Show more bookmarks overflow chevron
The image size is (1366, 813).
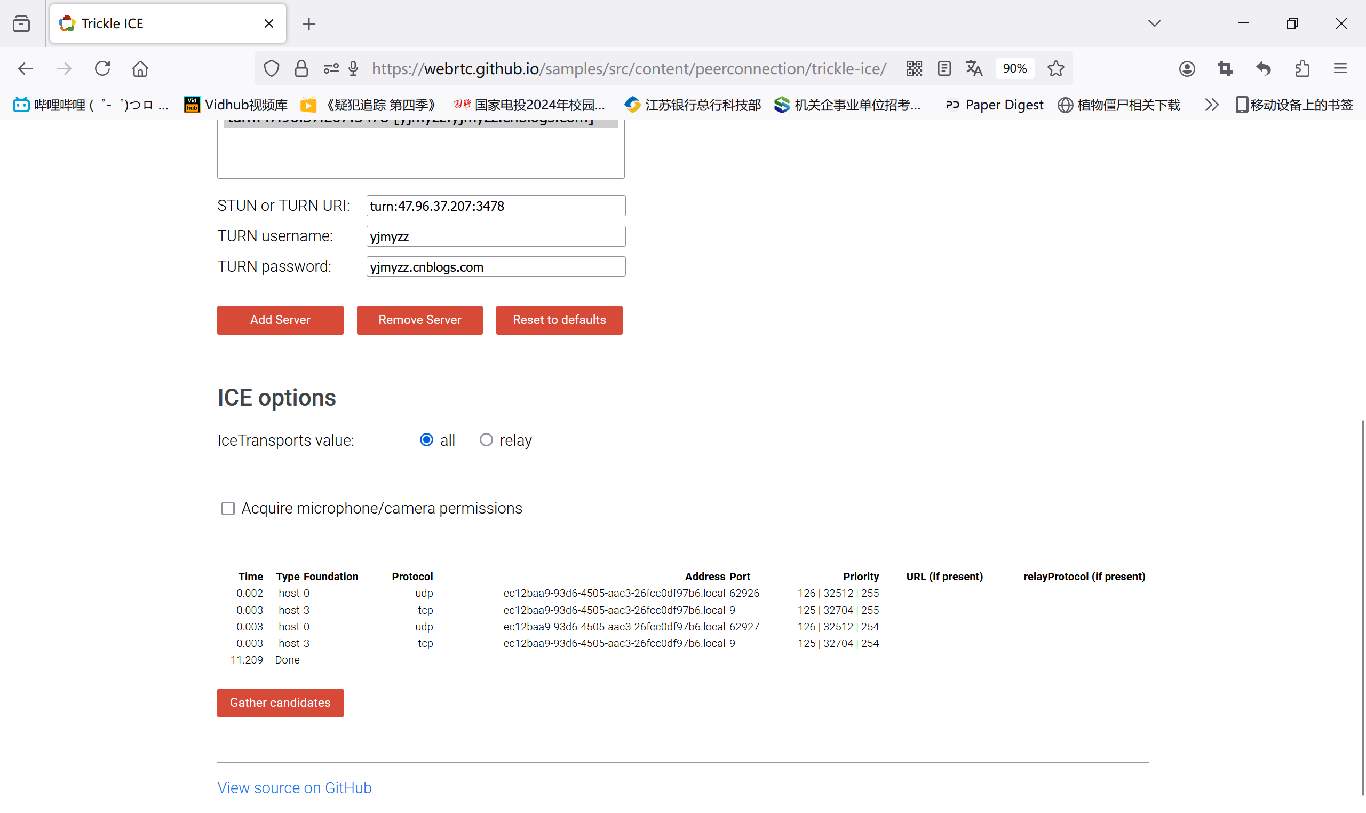tap(1211, 105)
